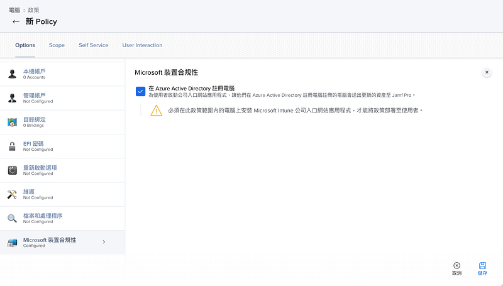Click the 儲存 save button
503x286 pixels.
pyautogui.click(x=482, y=268)
